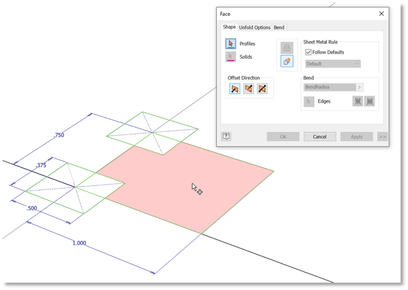This screenshot has height=290, width=408.
Task: Apply the face feature
Action: coord(356,136)
